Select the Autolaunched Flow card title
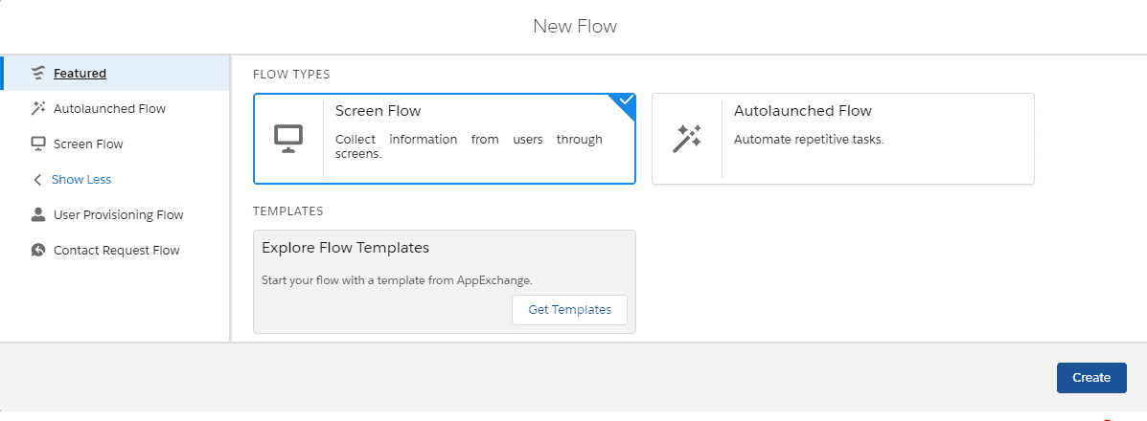The image size is (1147, 421). [x=802, y=111]
